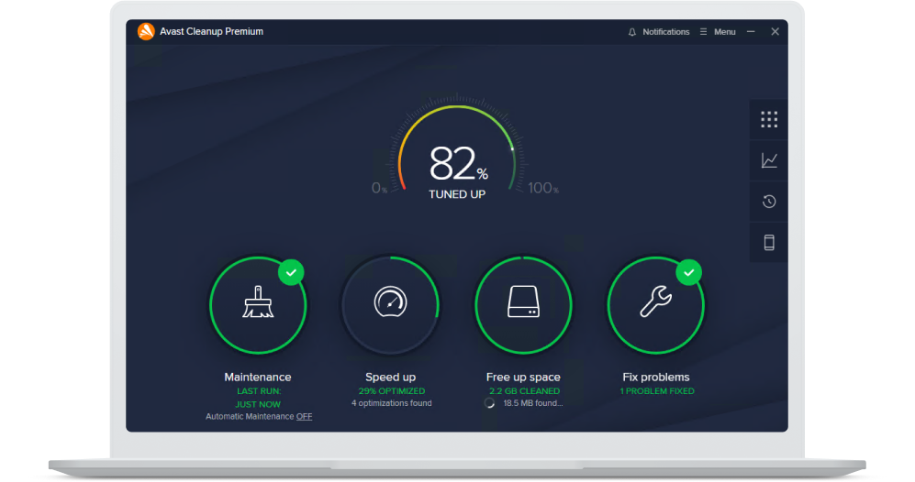Open the Maintenance broom circle
915x482 pixels.
tap(258, 305)
